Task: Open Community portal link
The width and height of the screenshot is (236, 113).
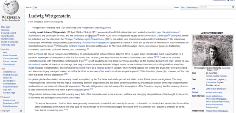Action: pos(11,58)
